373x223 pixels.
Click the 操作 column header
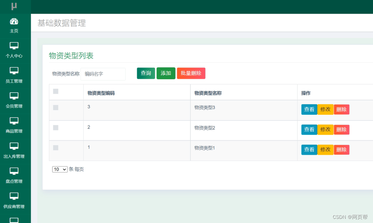pyautogui.click(x=306, y=93)
